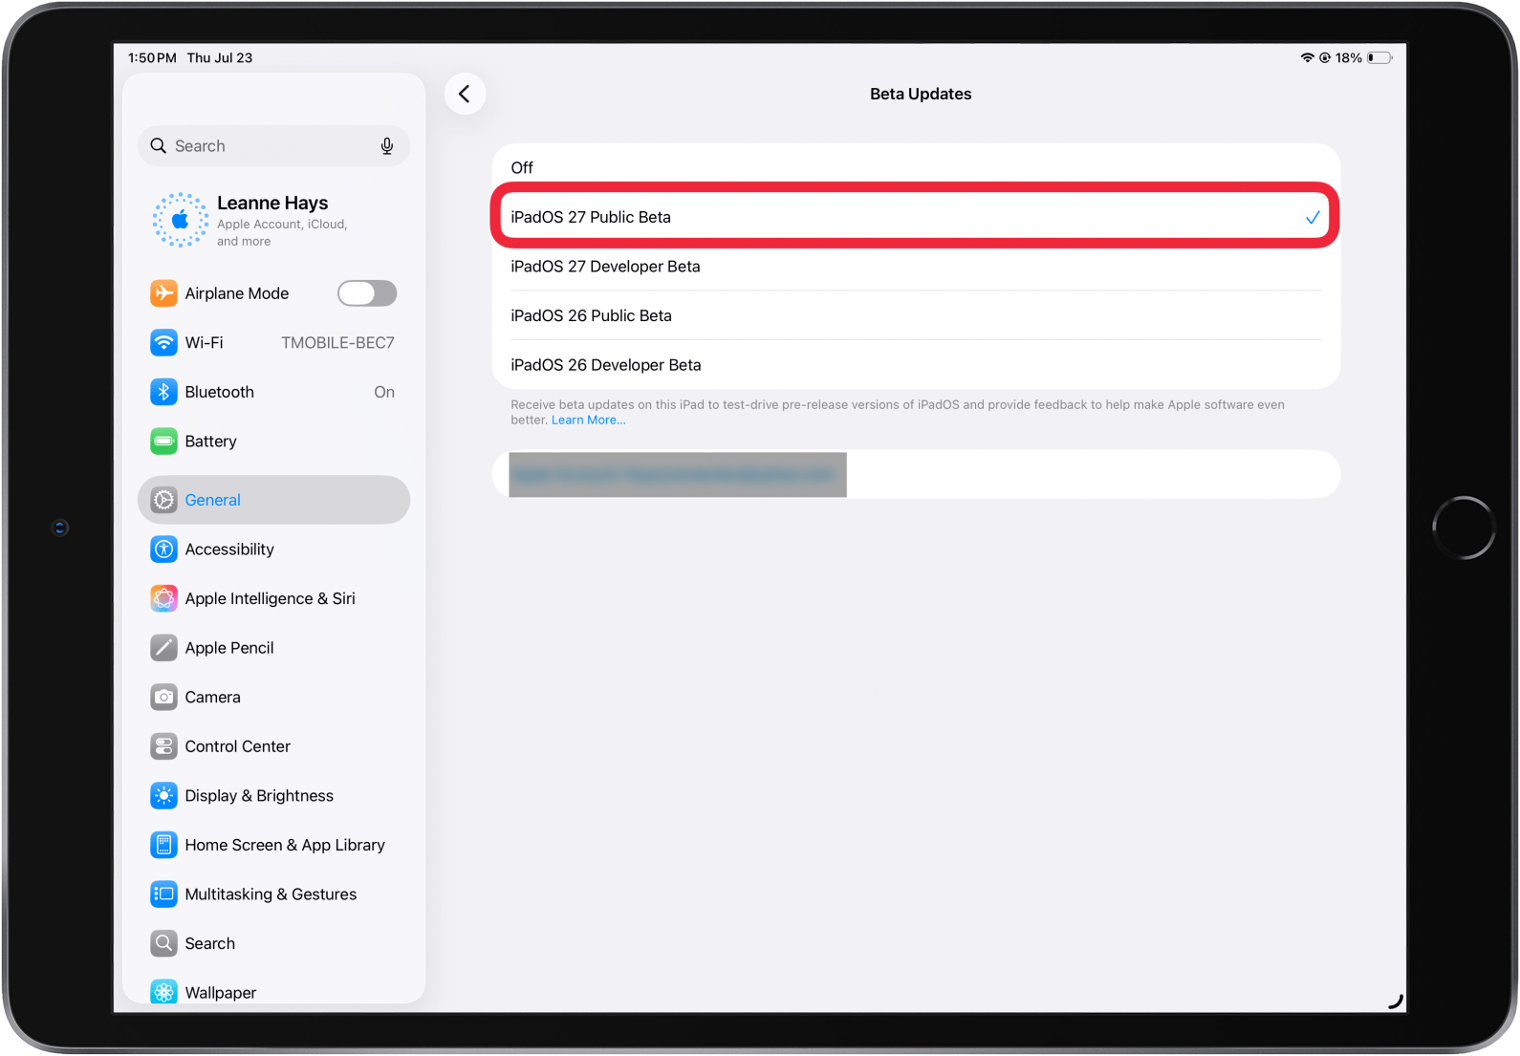Tap the iPad Home button
Image resolution: width=1520 pixels, height=1056 pixels.
click(1463, 528)
